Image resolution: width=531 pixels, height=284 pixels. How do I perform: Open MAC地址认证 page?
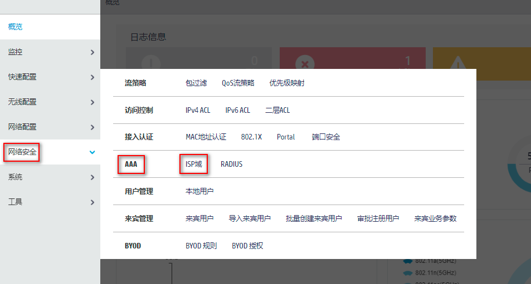(206, 137)
